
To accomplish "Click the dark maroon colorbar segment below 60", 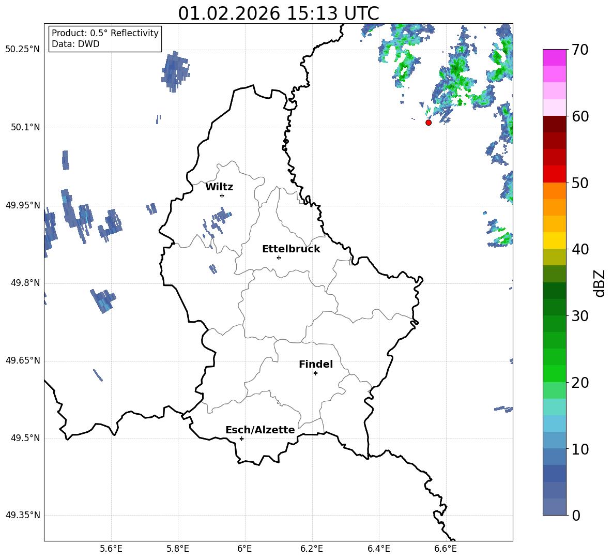I will pyautogui.click(x=554, y=124).
